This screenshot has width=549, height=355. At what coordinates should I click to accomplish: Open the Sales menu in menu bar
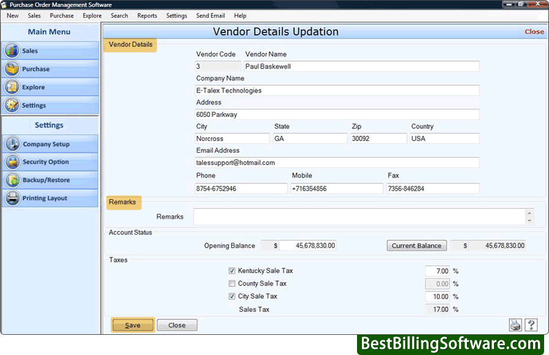(x=34, y=16)
